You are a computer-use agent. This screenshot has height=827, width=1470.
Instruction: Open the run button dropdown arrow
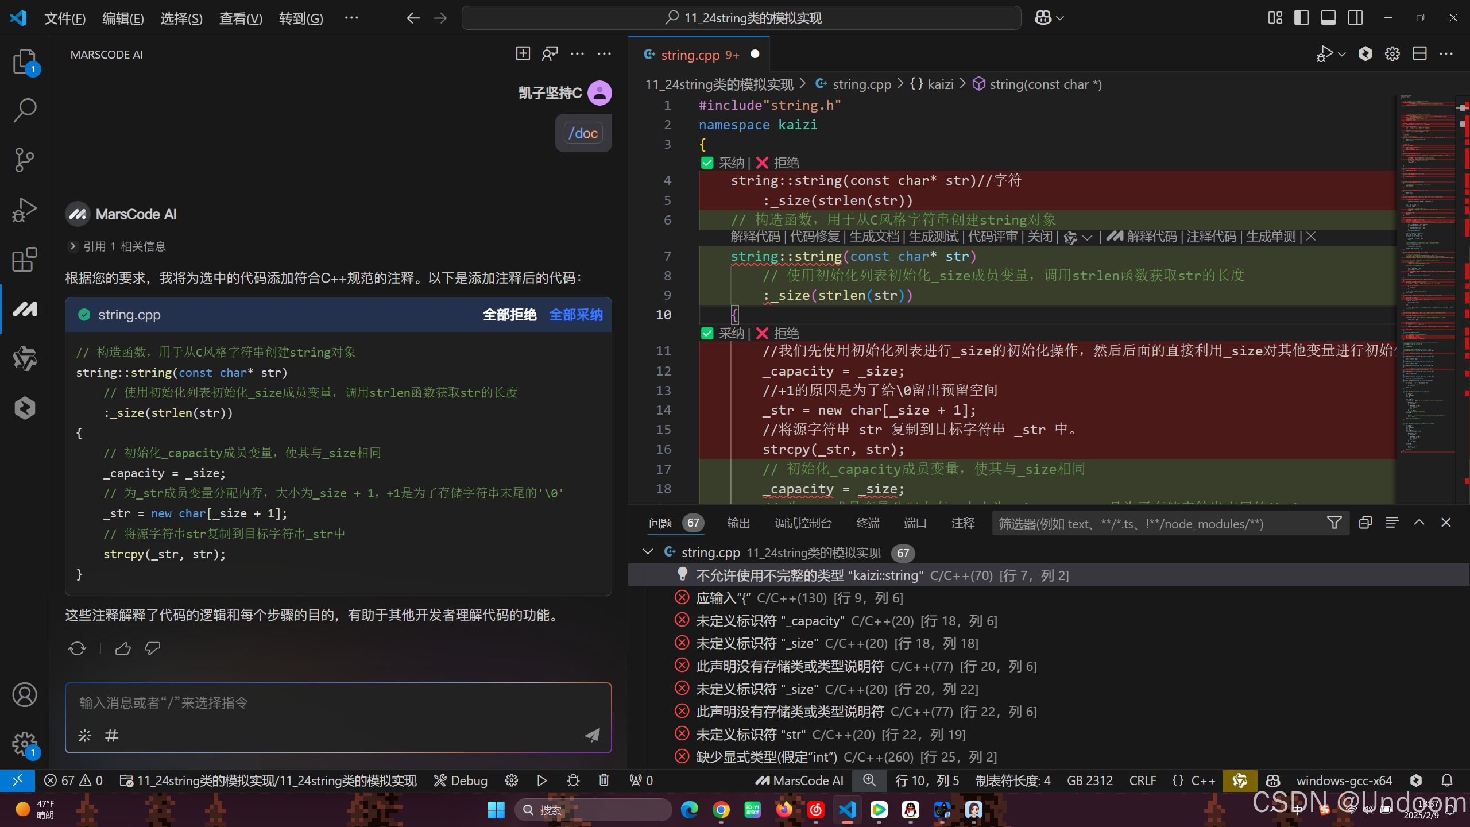(1342, 54)
